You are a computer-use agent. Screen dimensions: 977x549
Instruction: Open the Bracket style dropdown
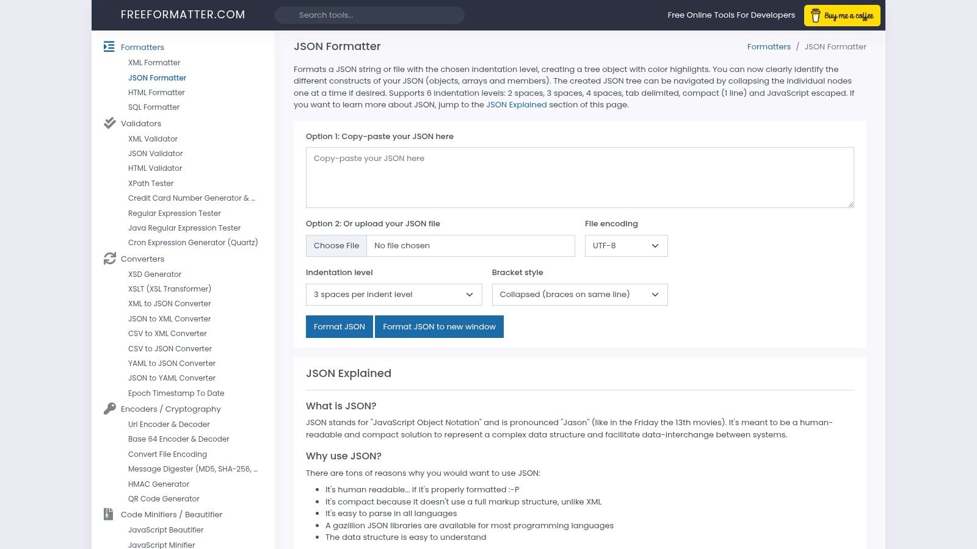click(x=579, y=294)
